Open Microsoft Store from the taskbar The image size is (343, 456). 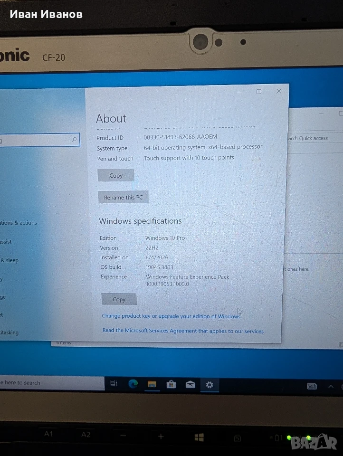pos(171,384)
